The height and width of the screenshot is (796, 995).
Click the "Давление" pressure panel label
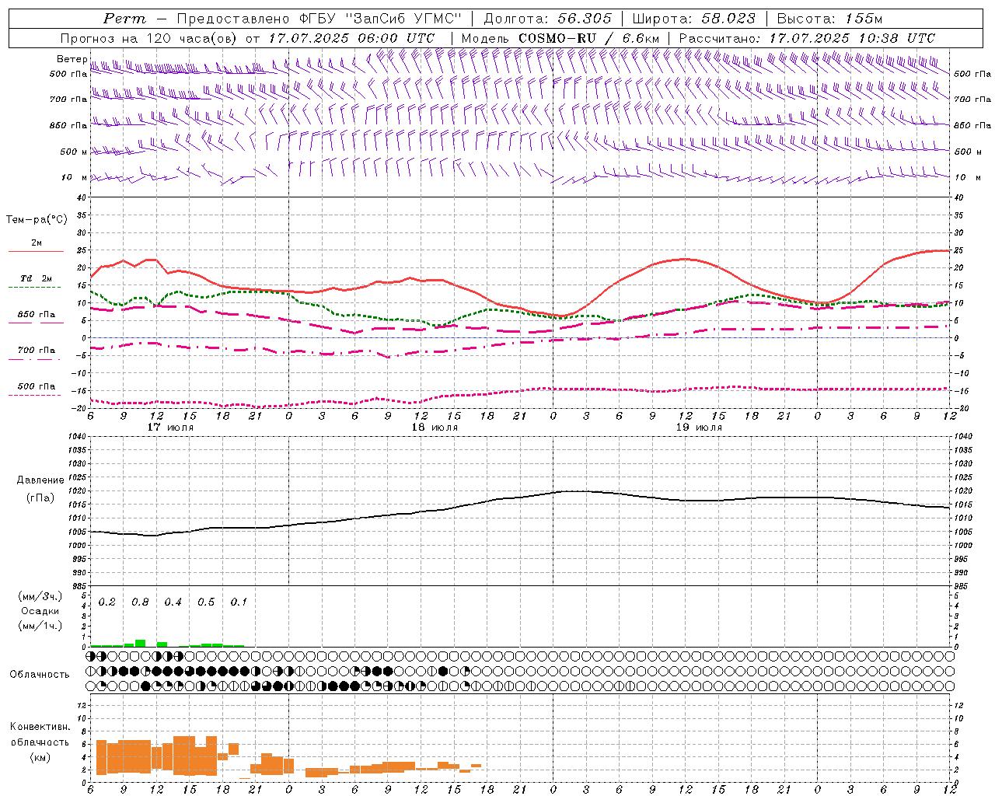pos(40,480)
